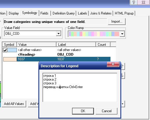Click the Import... button
This screenshot has width=150, height=120.
pyautogui.click(x=117, y=21)
